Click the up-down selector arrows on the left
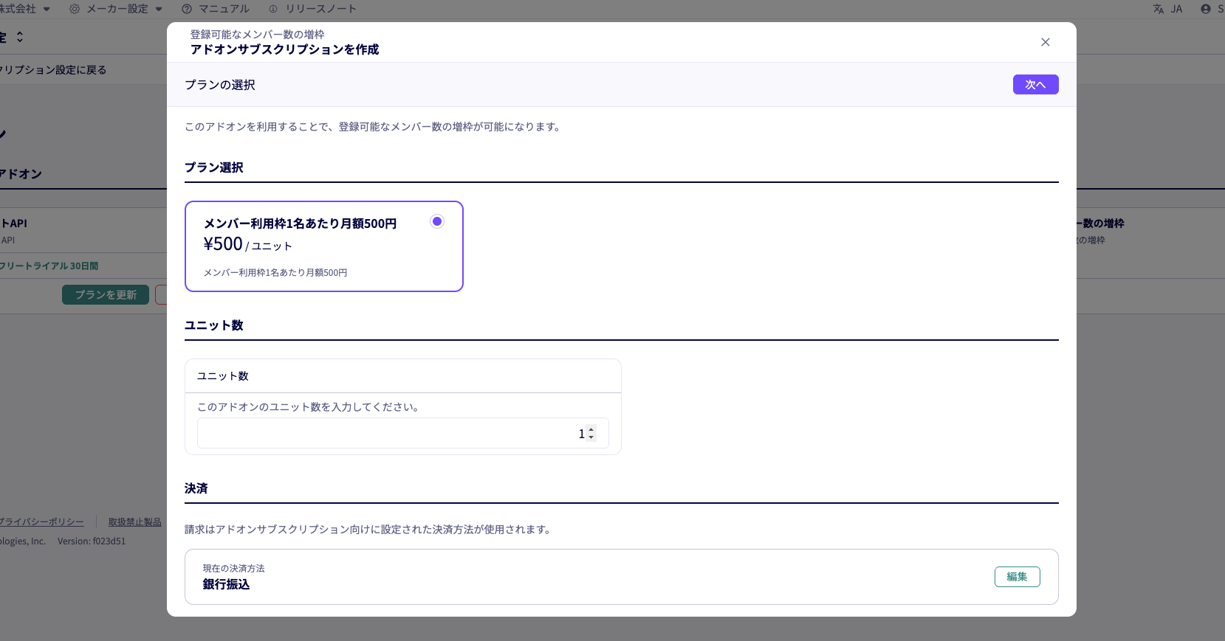Viewport: 1225px width, 641px height. tap(20, 37)
